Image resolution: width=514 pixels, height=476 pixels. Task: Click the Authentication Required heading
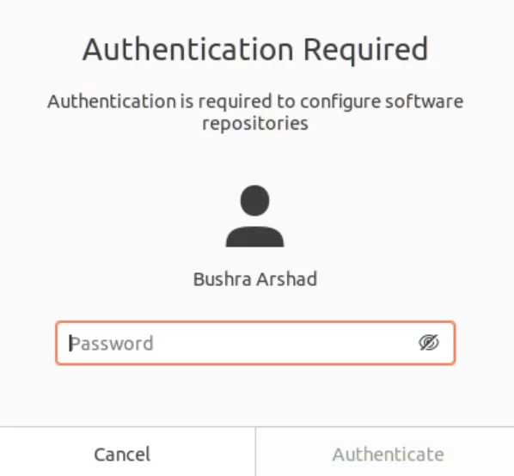point(255,50)
